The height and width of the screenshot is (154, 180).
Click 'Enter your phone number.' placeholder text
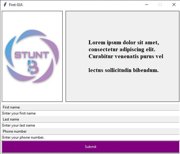pyautogui.click(x=23, y=137)
